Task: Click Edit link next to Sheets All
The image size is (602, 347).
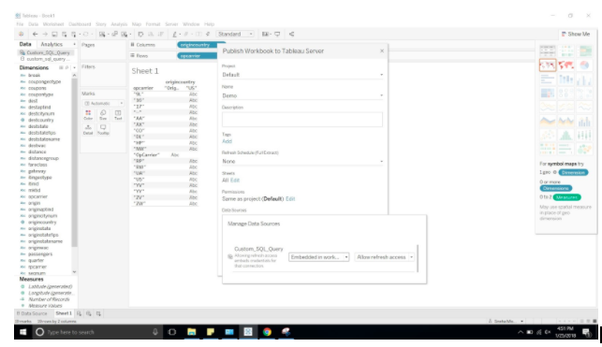Action: point(235,181)
